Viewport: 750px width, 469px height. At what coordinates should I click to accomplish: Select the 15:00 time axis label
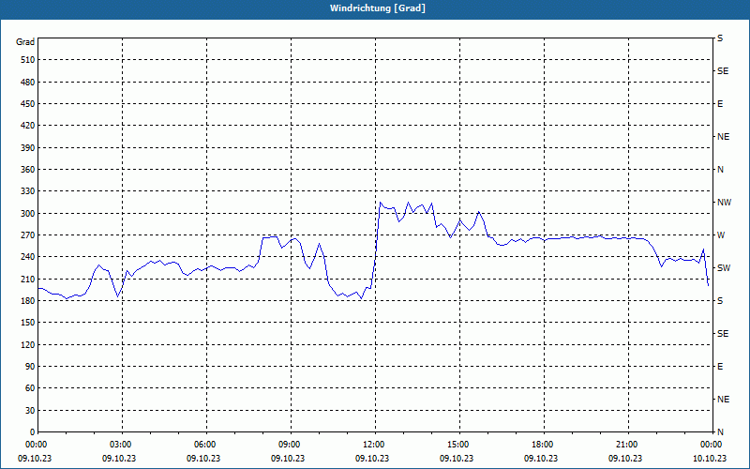[458, 445]
